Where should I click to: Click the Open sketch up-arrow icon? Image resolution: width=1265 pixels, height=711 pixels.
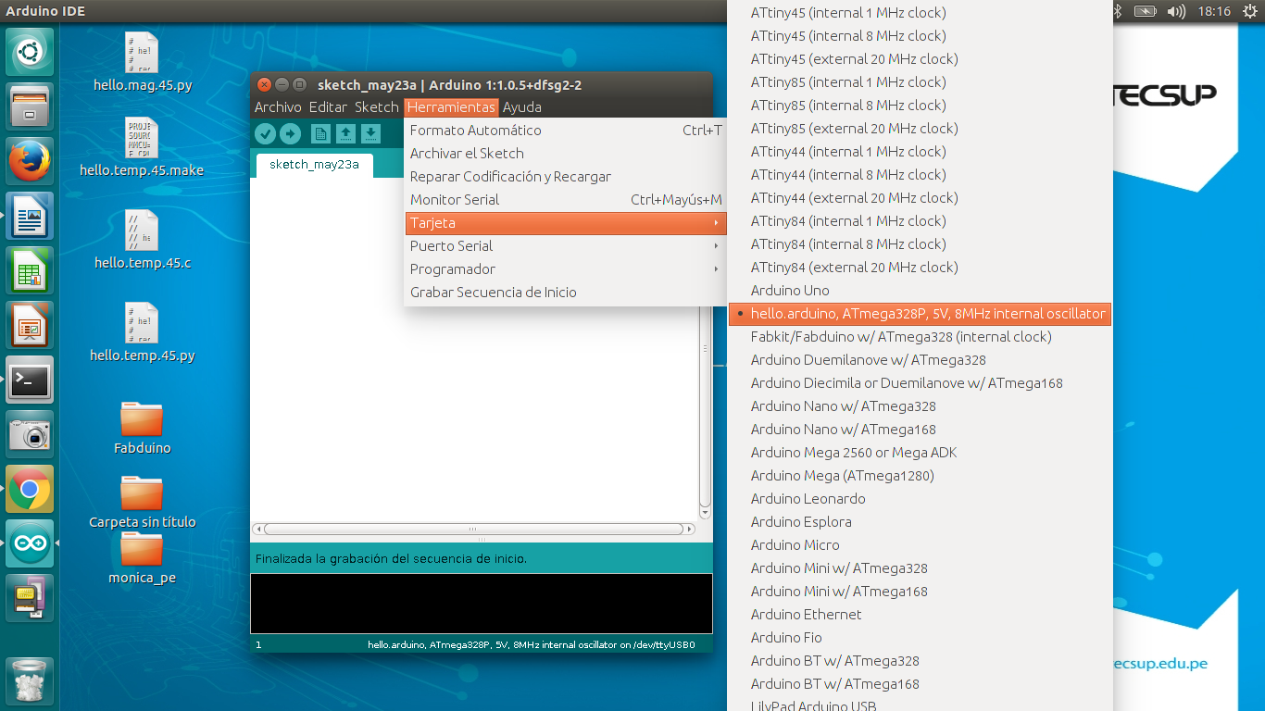[x=345, y=134]
